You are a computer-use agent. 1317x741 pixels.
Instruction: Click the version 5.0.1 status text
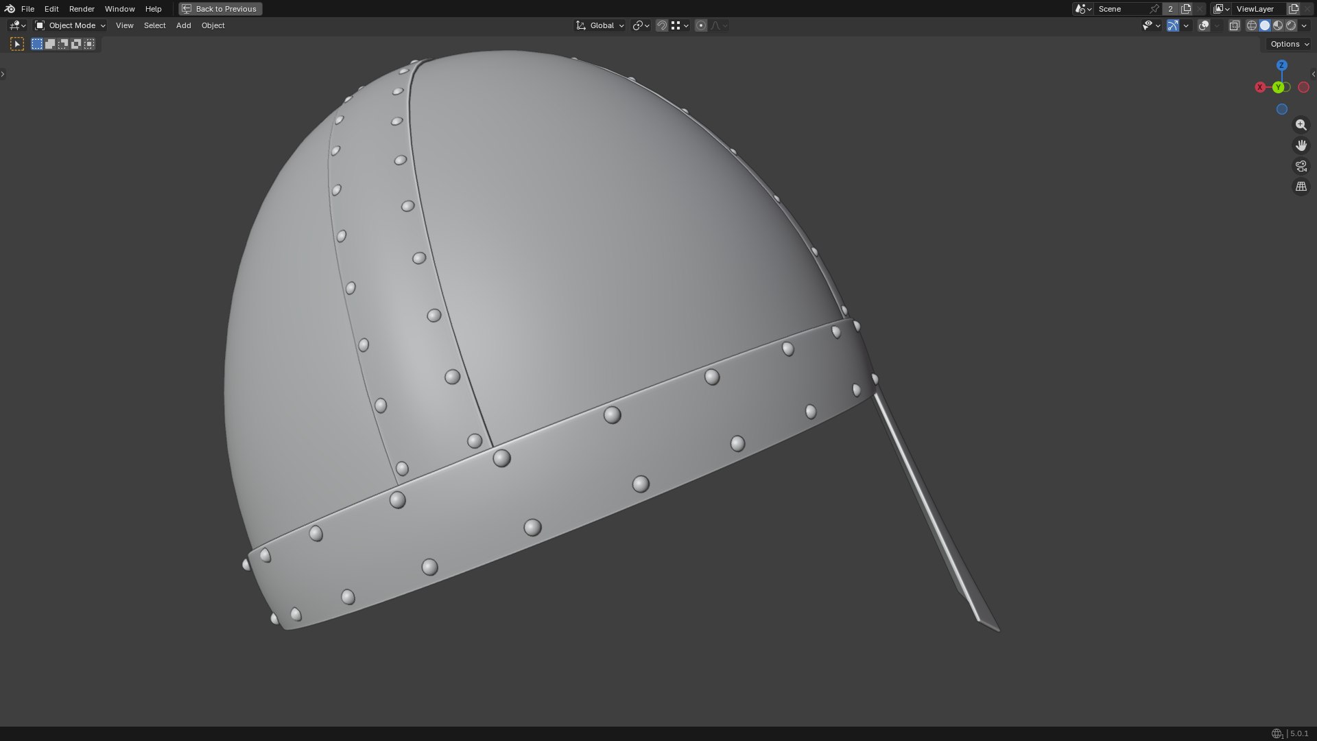click(x=1299, y=733)
